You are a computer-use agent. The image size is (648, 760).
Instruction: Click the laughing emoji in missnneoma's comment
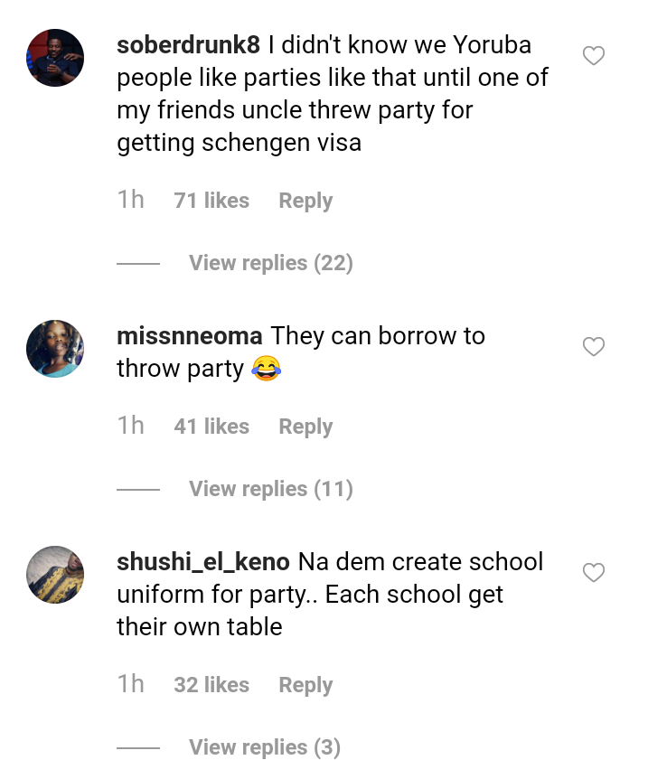[x=266, y=369]
